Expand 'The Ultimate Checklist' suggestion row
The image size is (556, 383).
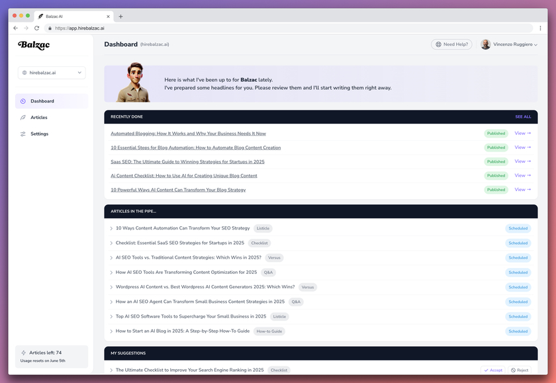(111, 370)
